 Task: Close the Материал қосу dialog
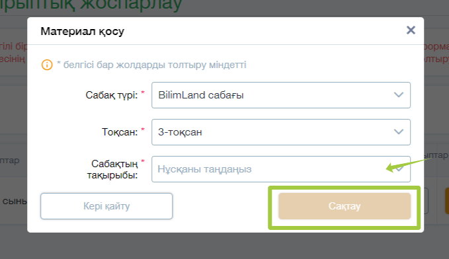point(411,30)
